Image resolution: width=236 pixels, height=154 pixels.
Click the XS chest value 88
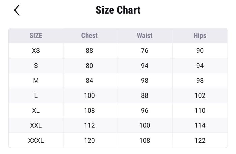[89, 51]
